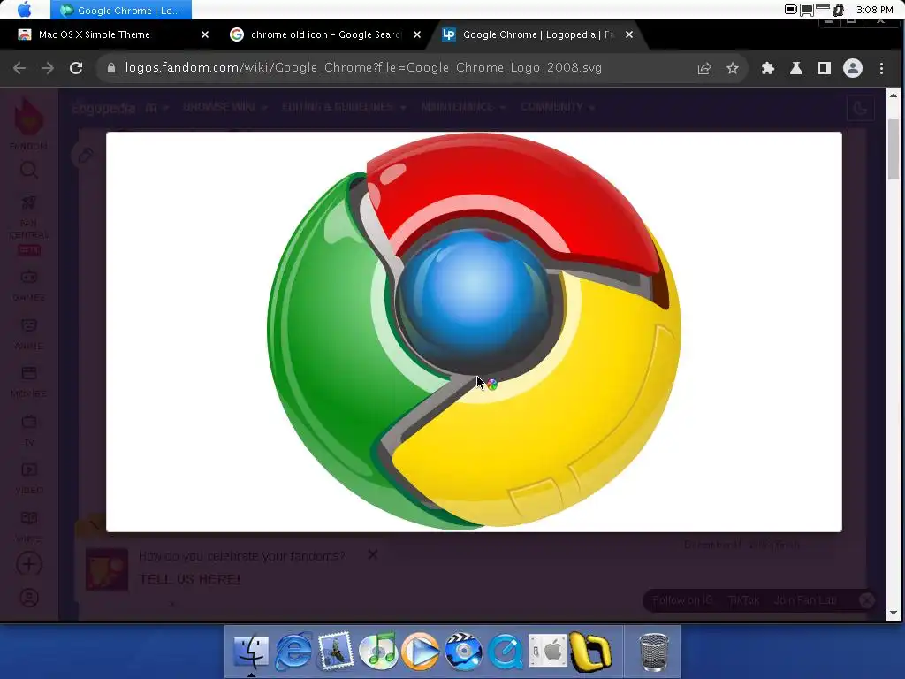Open Mail stamp icon in dock

336,651
